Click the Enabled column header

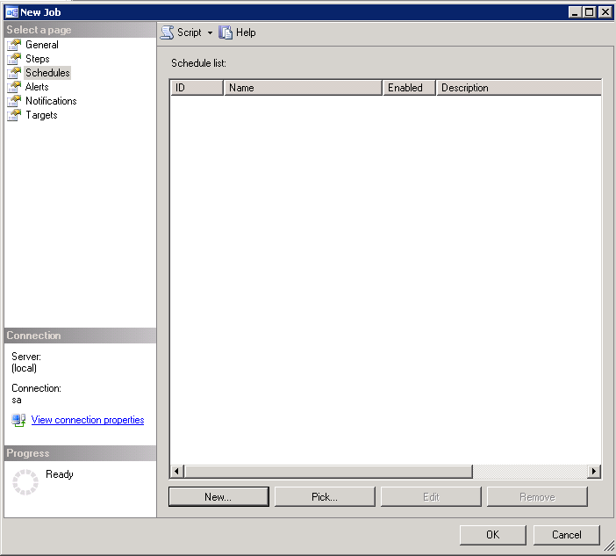click(409, 88)
